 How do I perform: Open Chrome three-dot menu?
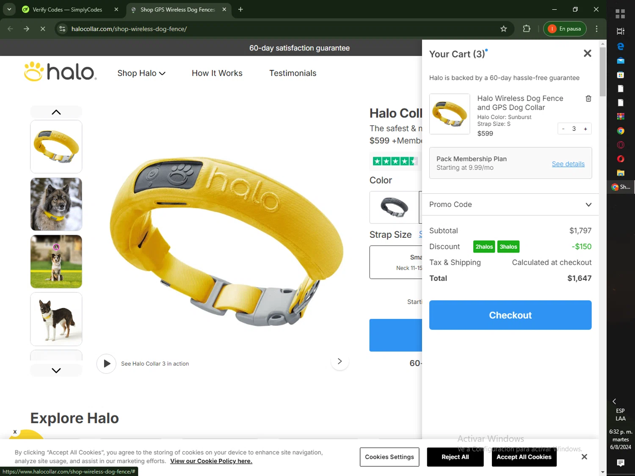[596, 29]
